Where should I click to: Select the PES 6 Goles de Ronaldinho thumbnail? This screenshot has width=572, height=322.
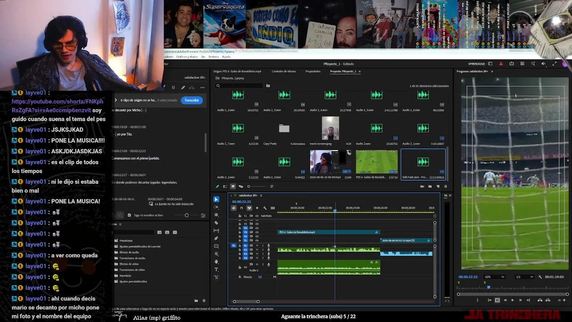coord(377,161)
